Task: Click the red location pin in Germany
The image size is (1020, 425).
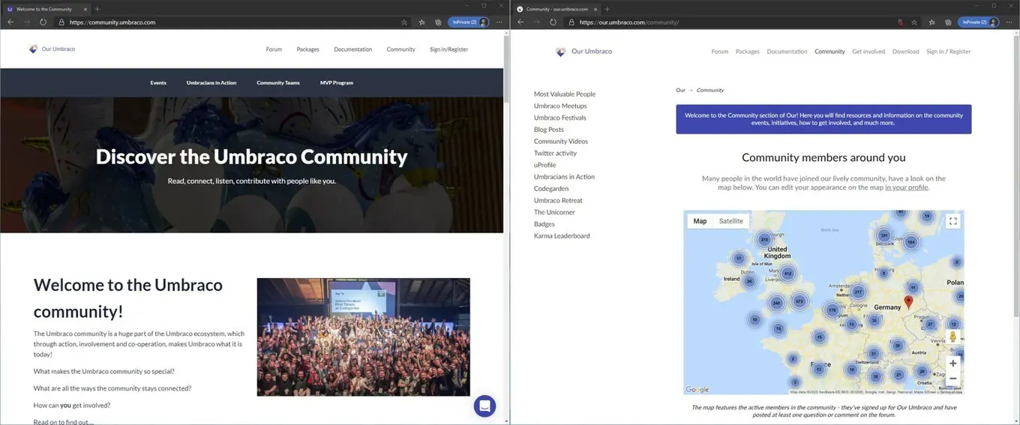Action: (908, 302)
